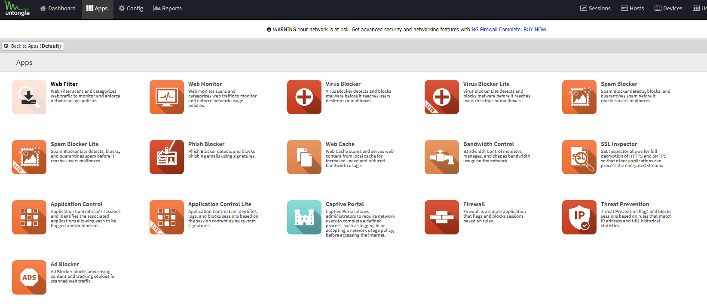The width and height of the screenshot is (707, 307).
Task: Open the SSL Inspector app icon
Action: coord(579,157)
